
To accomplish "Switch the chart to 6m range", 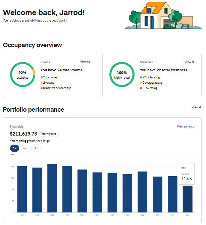I will click(25, 148).
